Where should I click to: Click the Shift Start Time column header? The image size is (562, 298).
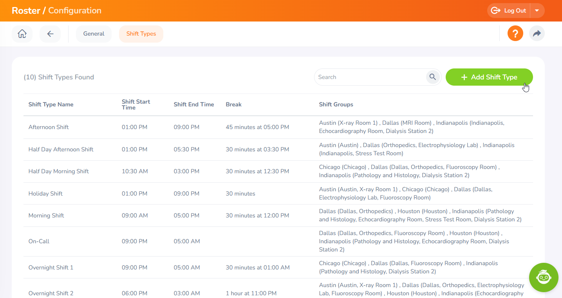[136, 104]
